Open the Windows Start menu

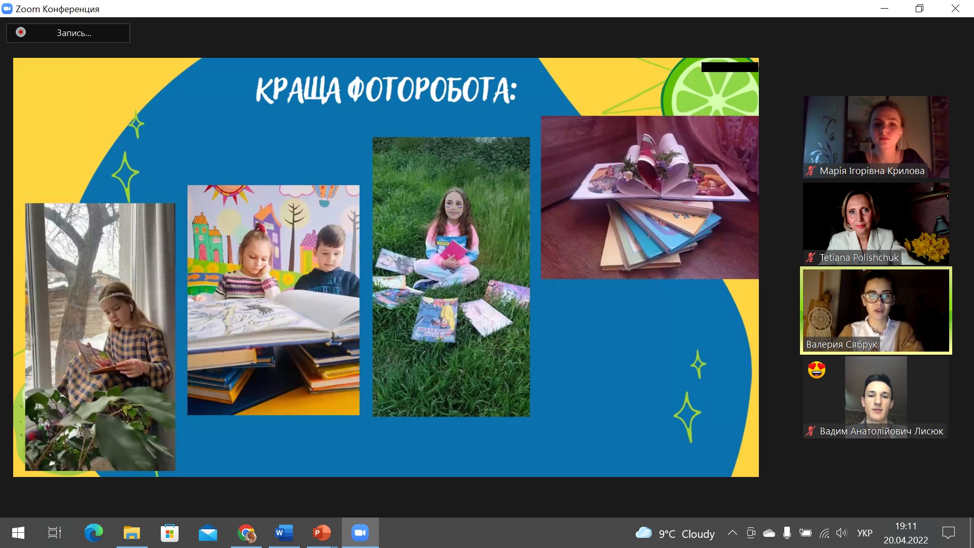click(x=18, y=533)
